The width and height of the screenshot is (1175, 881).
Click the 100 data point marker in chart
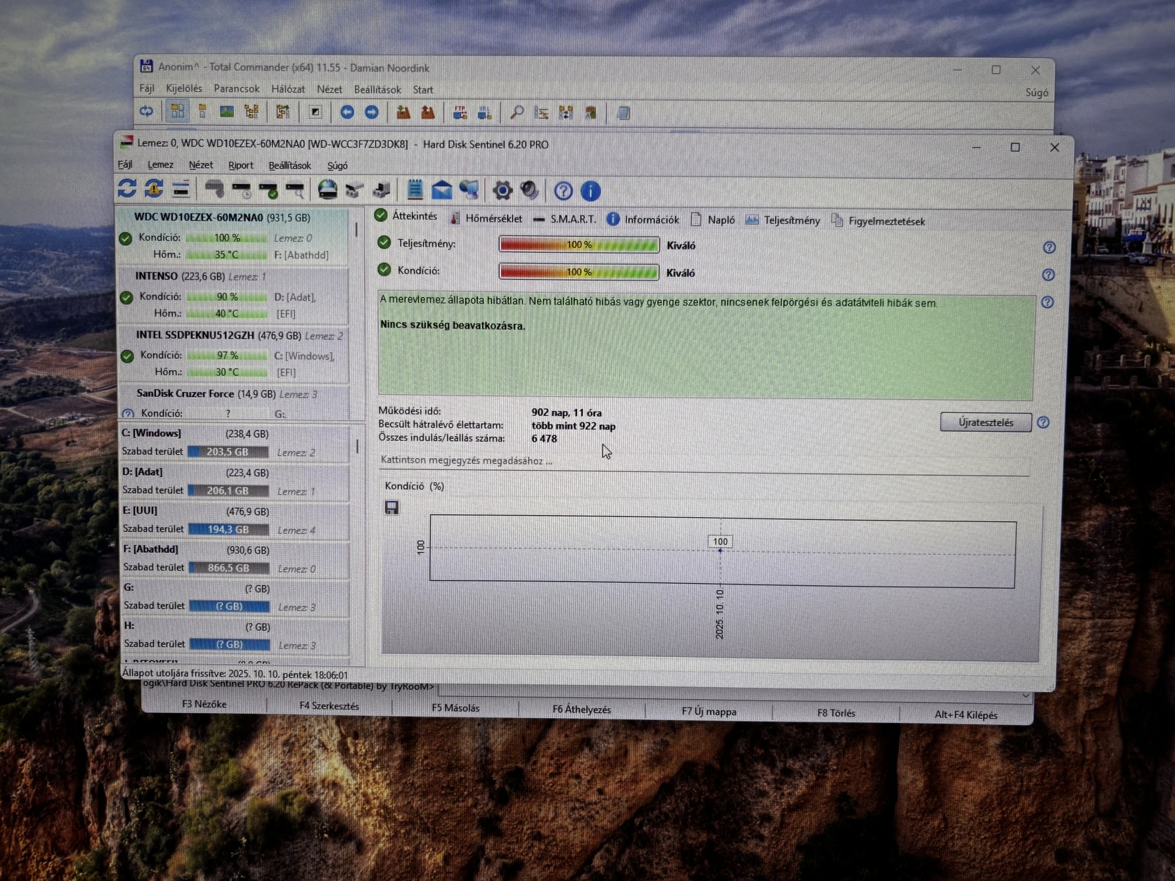(x=720, y=550)
